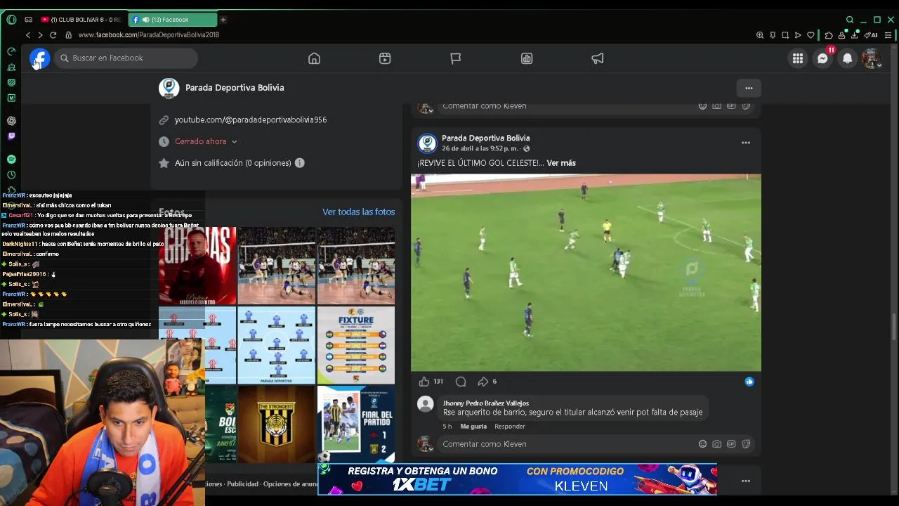Share the video post via arrow icon
The width and height of the screenshot is (899, 506).
coord(483,382)
